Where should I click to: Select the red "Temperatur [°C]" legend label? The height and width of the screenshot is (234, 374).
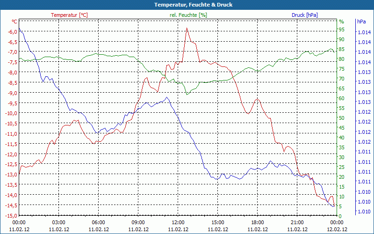tap(69, 15)
